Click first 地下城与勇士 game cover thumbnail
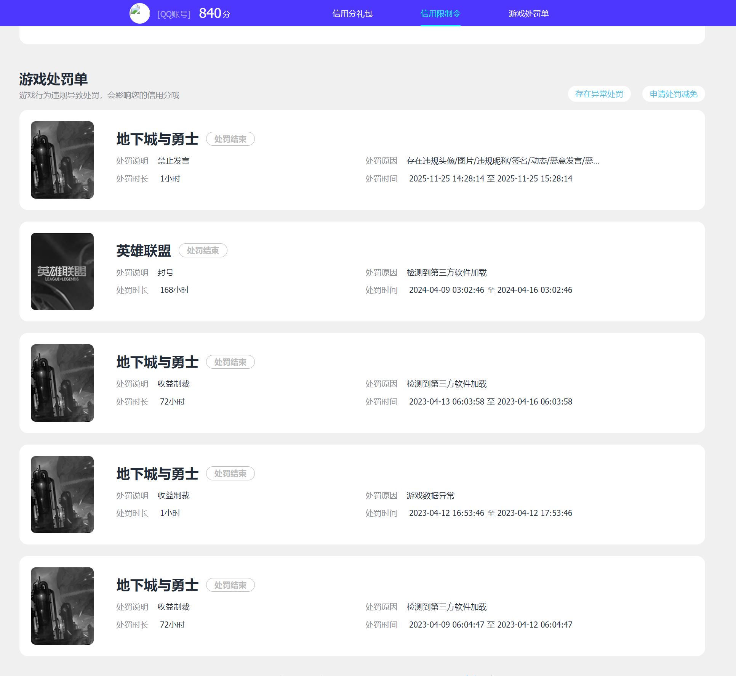 pos(62,160)
